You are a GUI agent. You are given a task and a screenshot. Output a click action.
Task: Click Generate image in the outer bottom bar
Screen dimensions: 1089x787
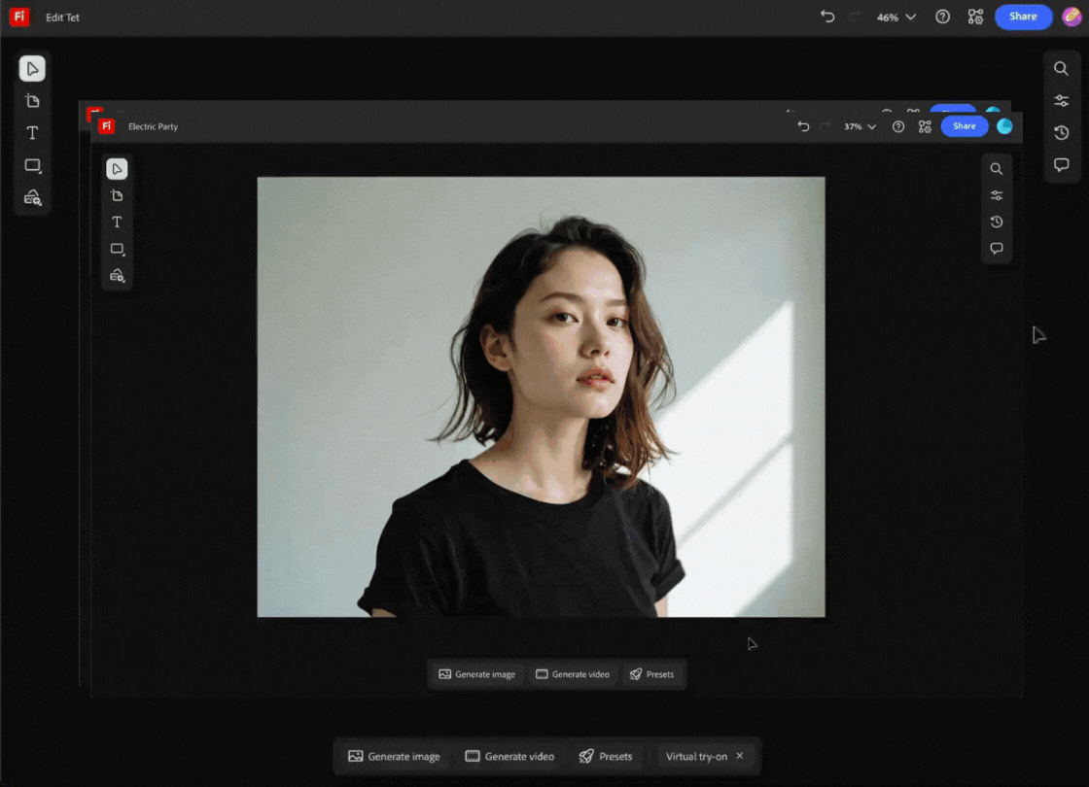(x=394, y=757)
